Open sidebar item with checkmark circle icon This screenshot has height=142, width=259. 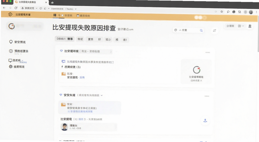tap(19, 51)
